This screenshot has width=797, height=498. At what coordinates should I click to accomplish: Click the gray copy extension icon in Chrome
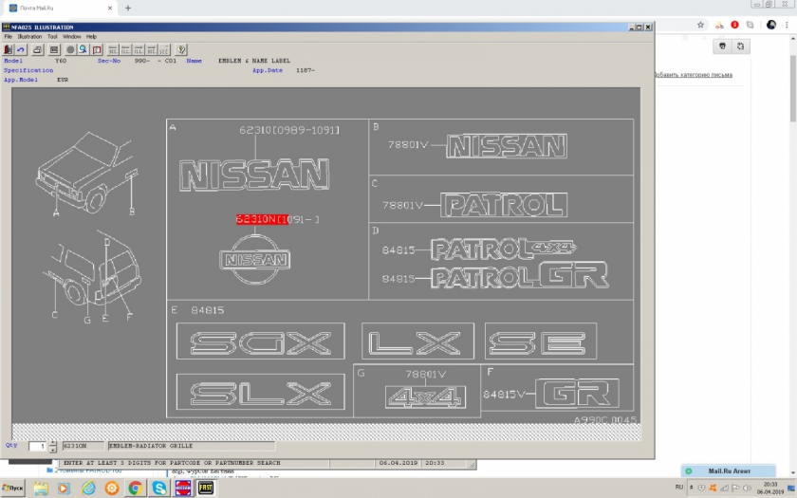(x=751, y=25)
